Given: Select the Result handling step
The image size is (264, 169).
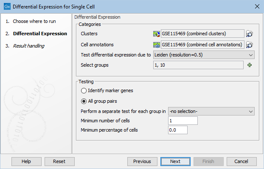Looking at the screenshot, I should click(x=25, y=46).
